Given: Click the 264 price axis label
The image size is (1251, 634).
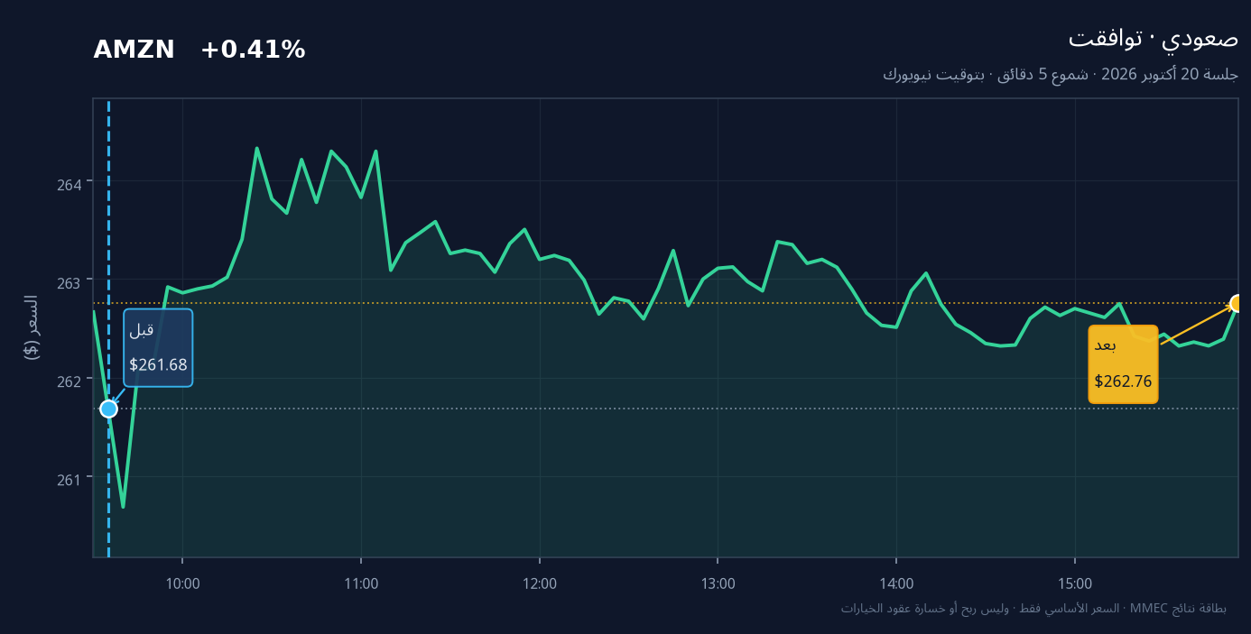Looking at the screenshot, I should click(x=69, y=184).
